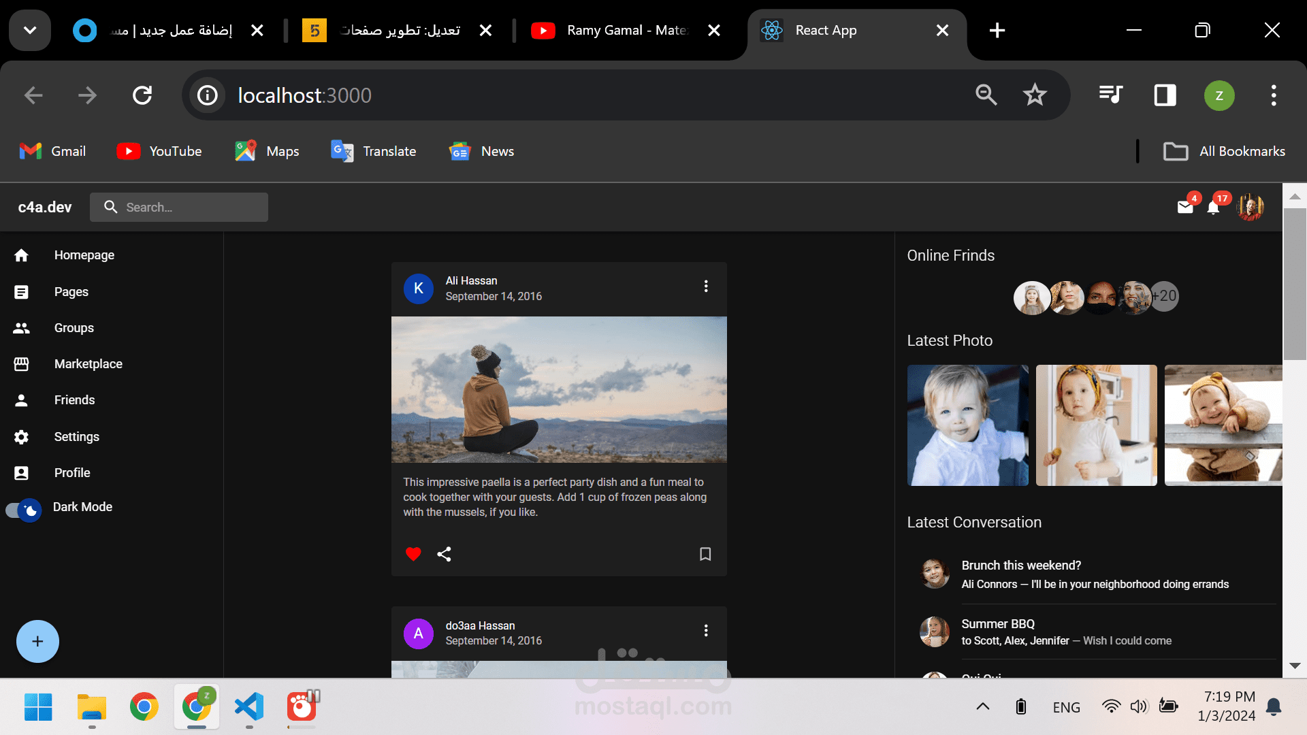This screenshot has height=735, width=1307.
Task: Open messages via the envelope icon
Action: pos(1186,207)
